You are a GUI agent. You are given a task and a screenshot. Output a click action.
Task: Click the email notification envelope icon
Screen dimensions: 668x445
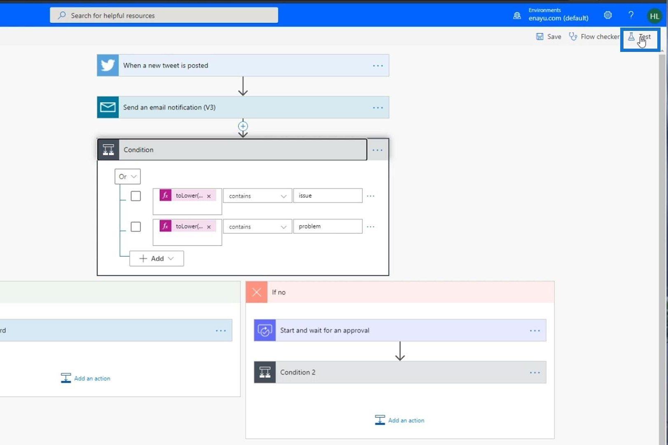click(108, 108)
